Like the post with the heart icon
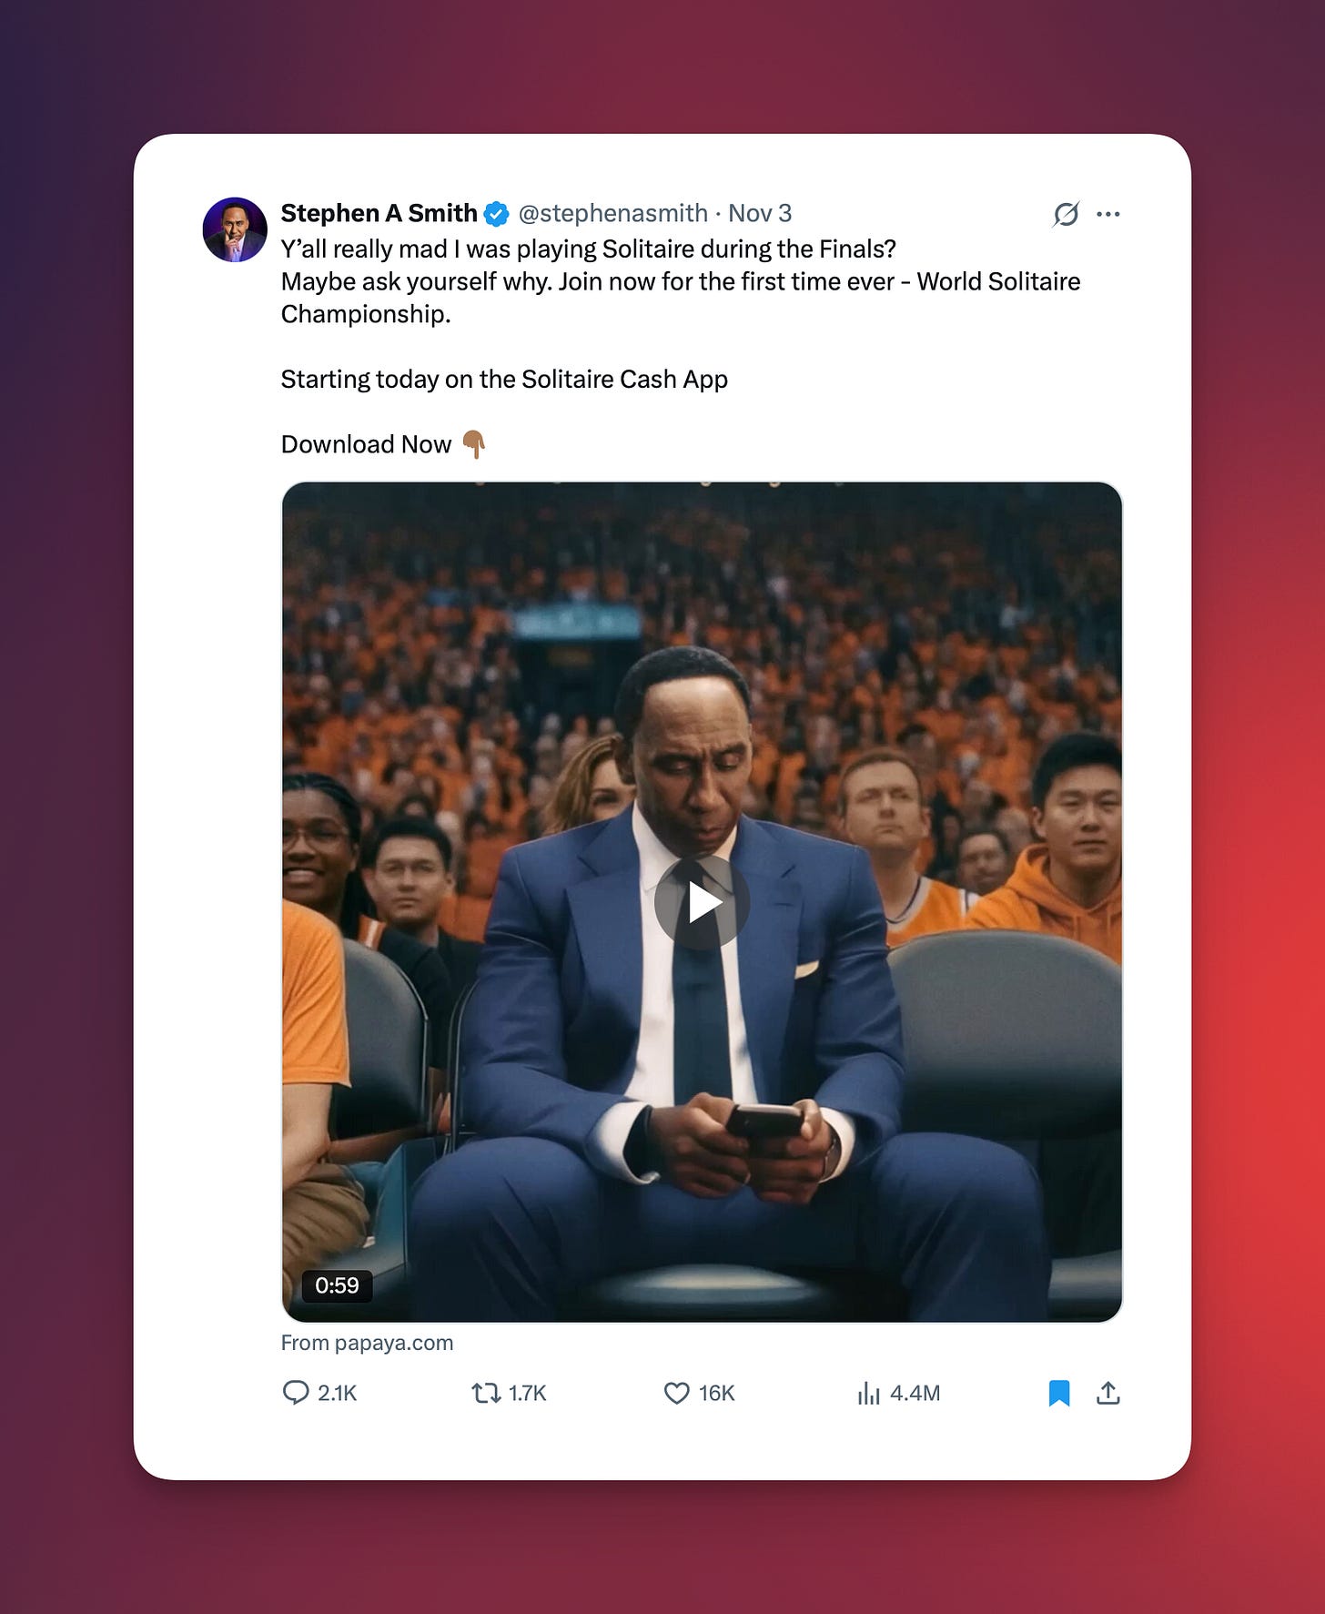 coord(676,1393)
